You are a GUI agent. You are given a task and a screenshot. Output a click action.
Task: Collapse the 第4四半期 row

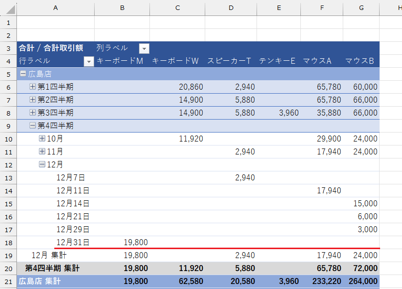33,126
